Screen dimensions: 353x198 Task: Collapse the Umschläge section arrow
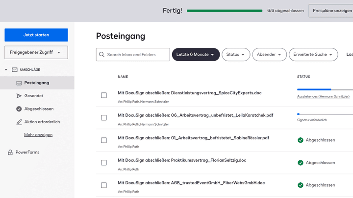pos(6,70)
